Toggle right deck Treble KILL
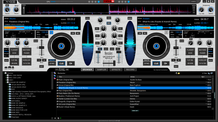218x122 pixels. coord(120,29)
